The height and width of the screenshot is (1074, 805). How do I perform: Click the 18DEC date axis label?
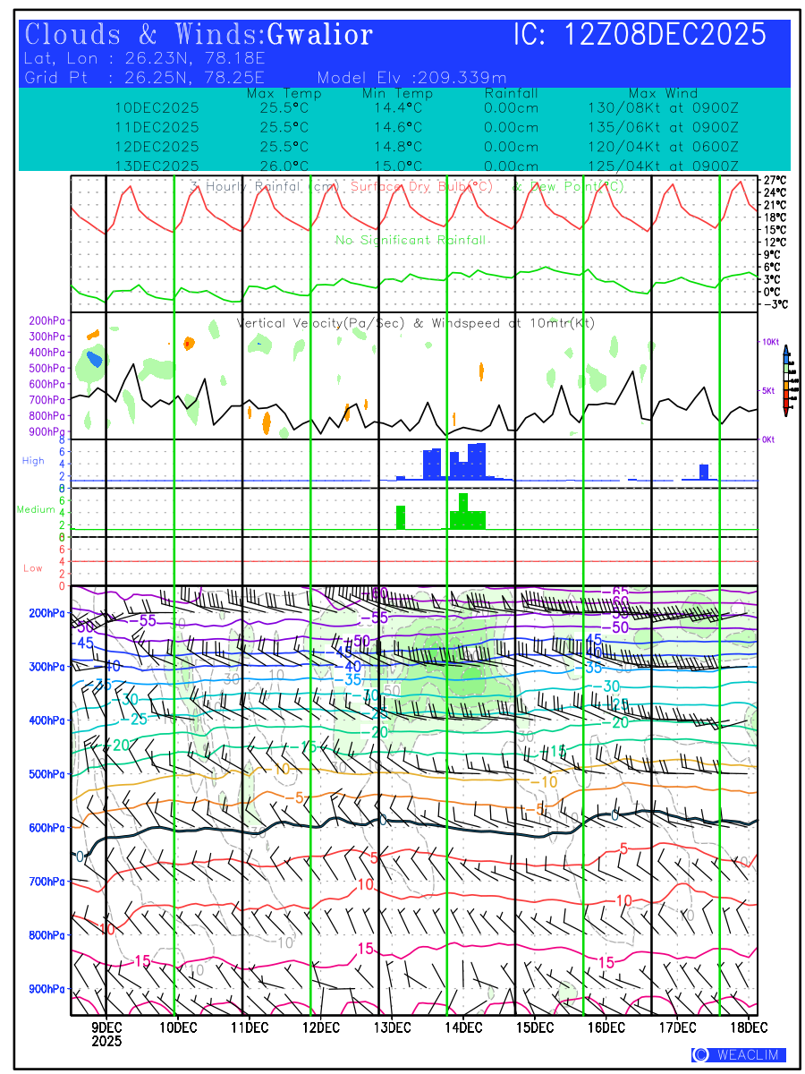click(748, 1027)
